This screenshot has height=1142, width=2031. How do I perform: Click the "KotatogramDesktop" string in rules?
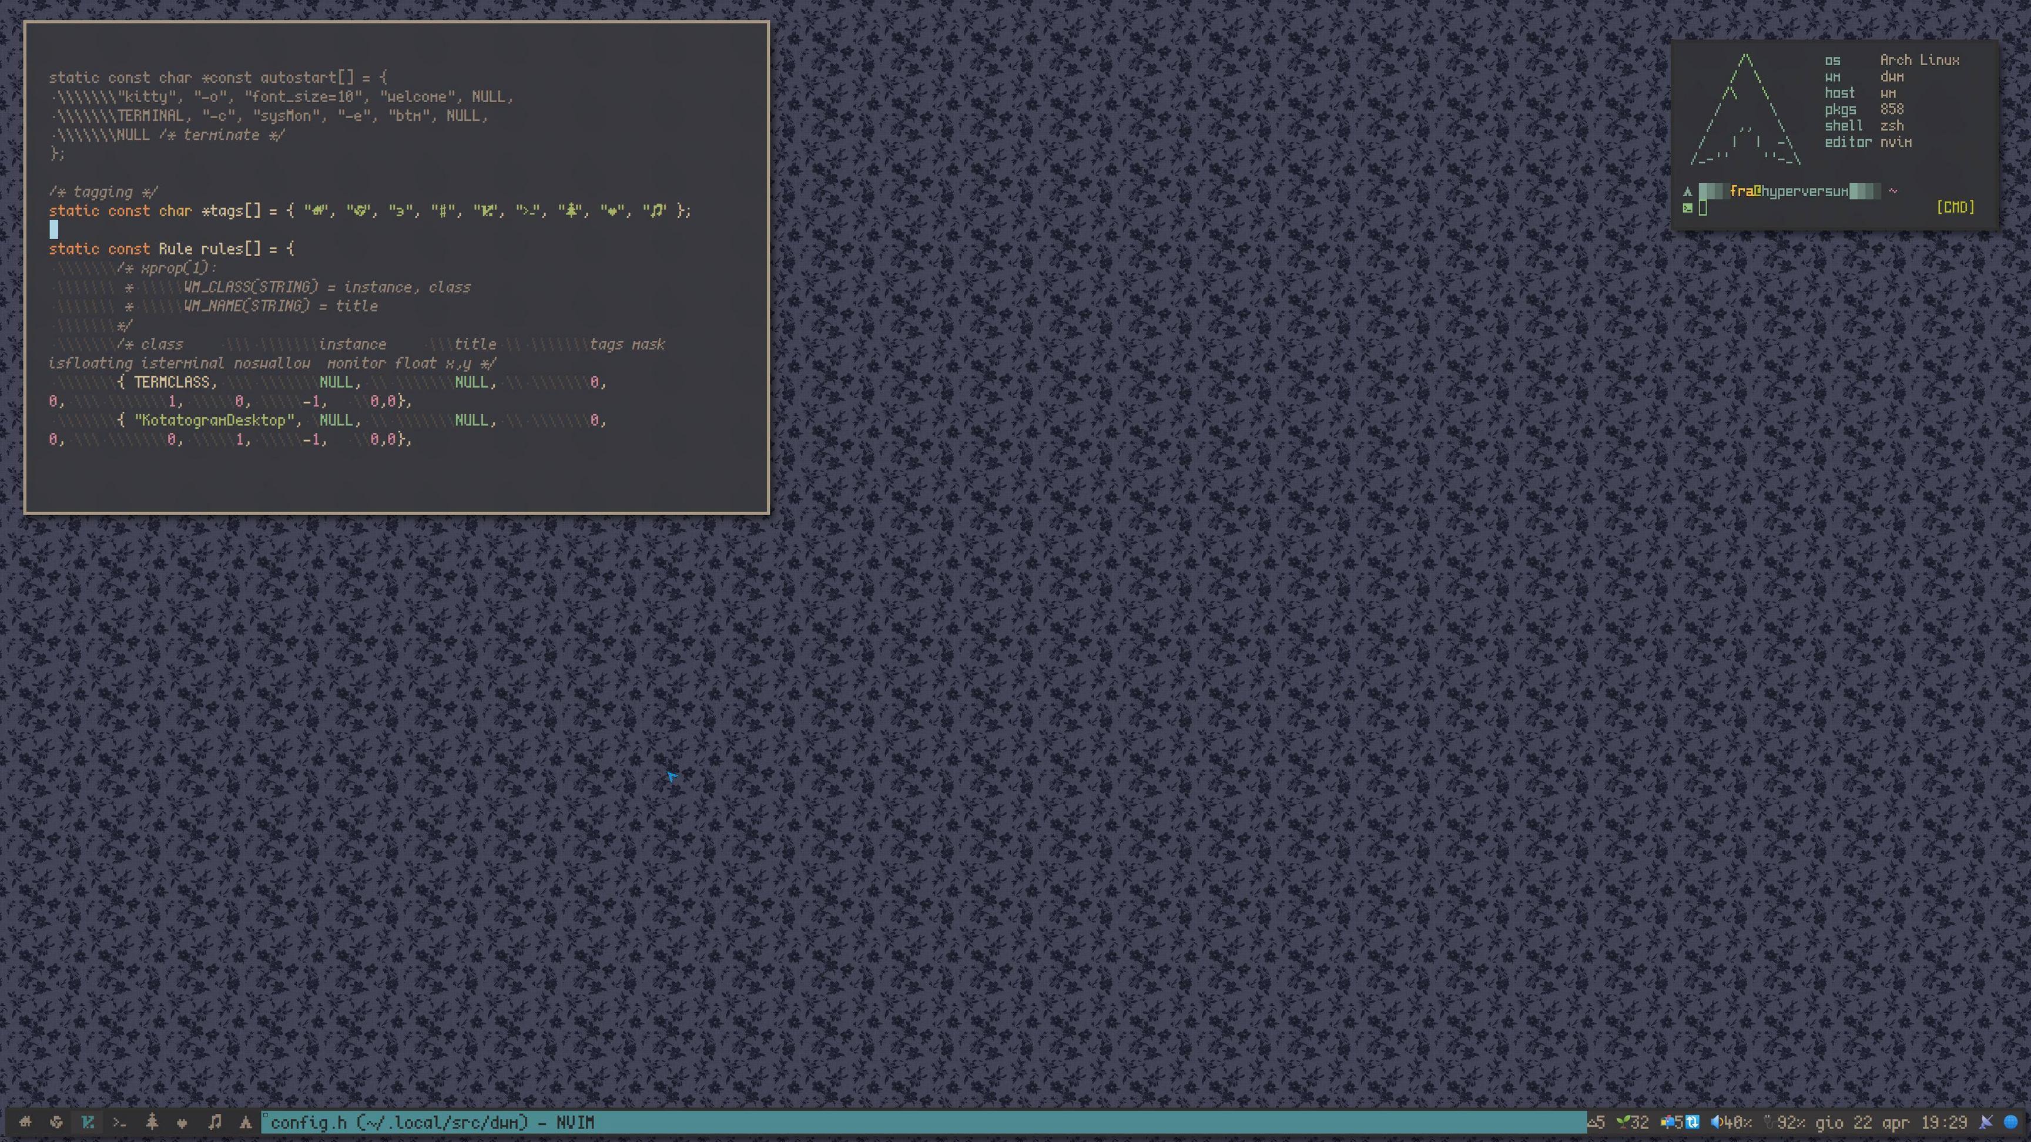(215, 420)
